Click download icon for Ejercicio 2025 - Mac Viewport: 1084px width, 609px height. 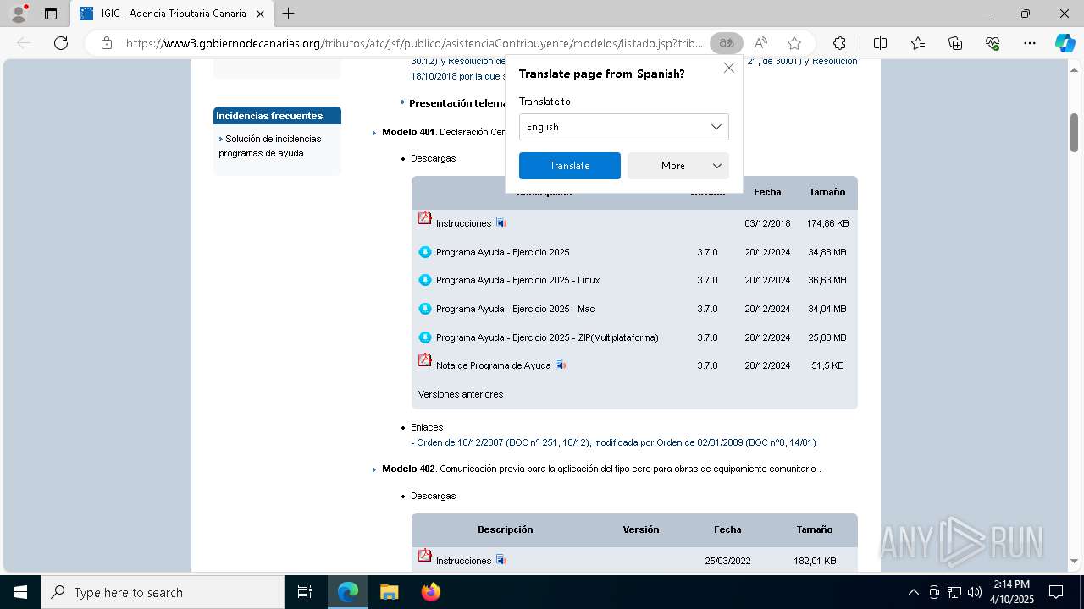point(425,309)
